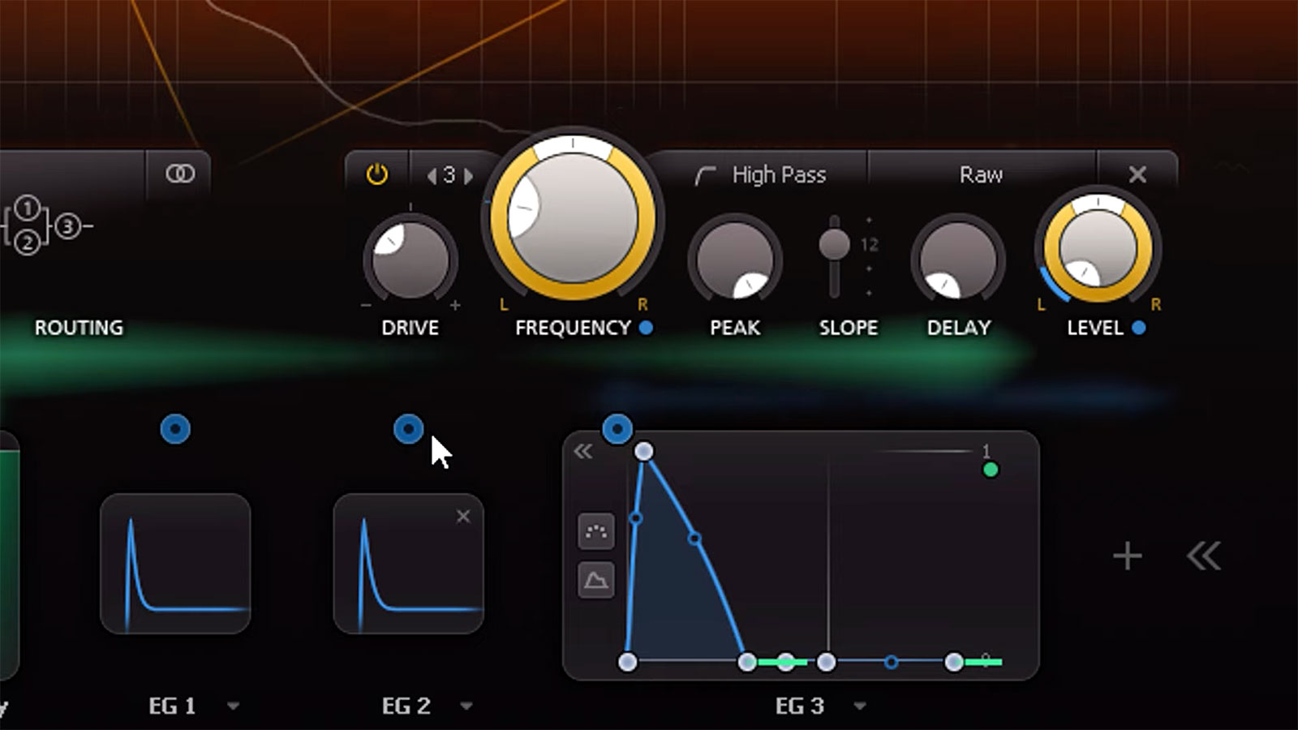Remove EG 2 using its X
Image resolution: width=1298 pixels, height=730 pixels.
coord(463,517)
